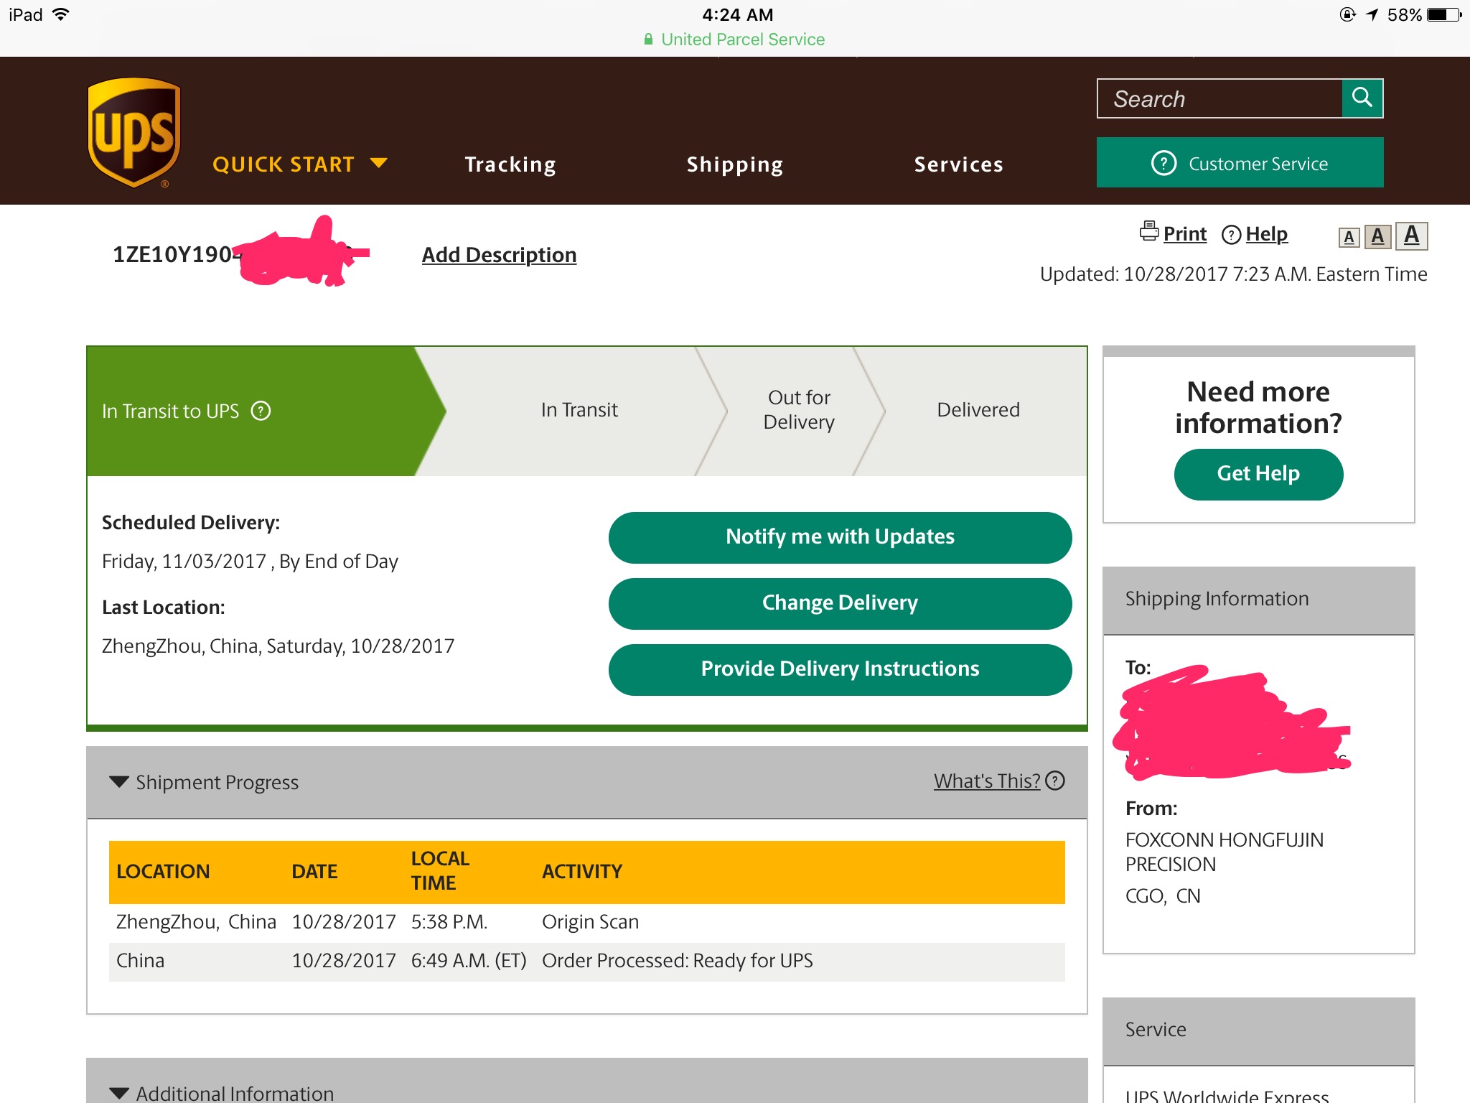Click the info icon next to In Transit to UPS
The height and width of the screenshot is (1103, 1470).
point(261,411)
